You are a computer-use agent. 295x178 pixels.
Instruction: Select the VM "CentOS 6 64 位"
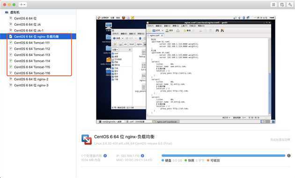click(25, 18)
